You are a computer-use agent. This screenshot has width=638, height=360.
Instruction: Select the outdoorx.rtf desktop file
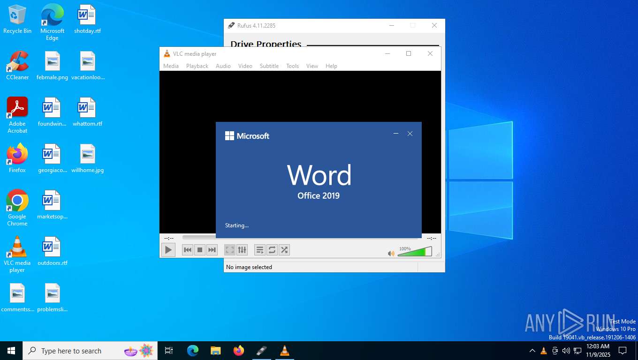pos(52,251)
